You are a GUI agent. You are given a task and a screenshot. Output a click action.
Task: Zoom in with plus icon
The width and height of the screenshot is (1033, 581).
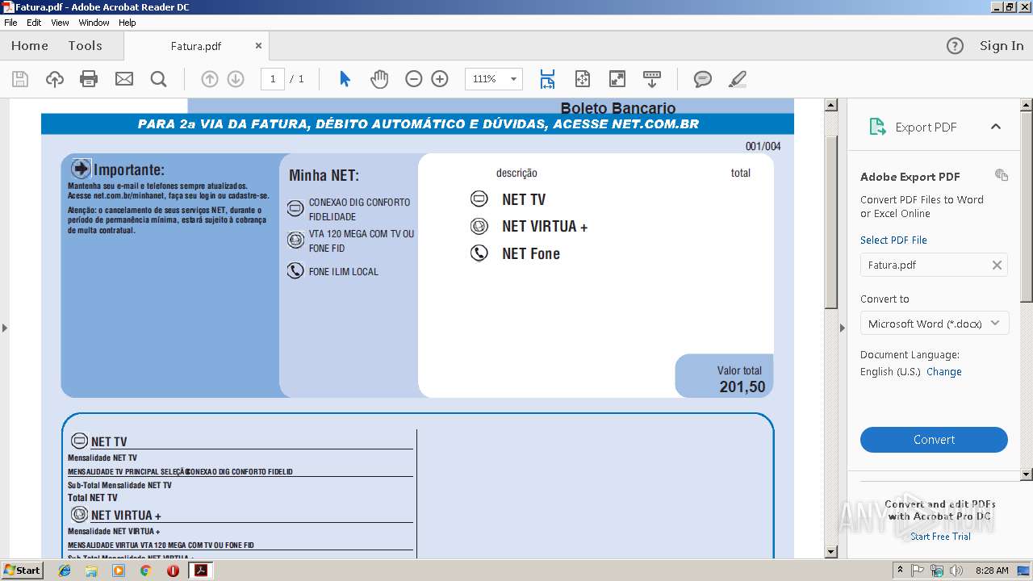[x=440, y=79]
